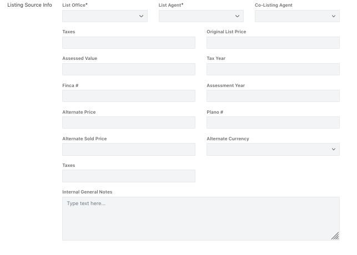The height and width of the screenshot is (255, 357).
Task: Select the Assessed Value text box
Action: (x=129, y=69)
